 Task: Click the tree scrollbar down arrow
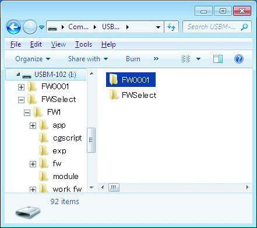point(91,188)
